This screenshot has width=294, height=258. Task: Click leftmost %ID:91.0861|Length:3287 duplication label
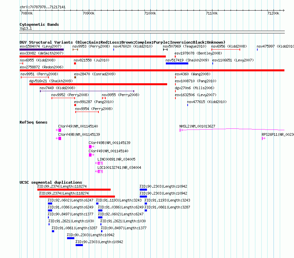click(75, 228)
